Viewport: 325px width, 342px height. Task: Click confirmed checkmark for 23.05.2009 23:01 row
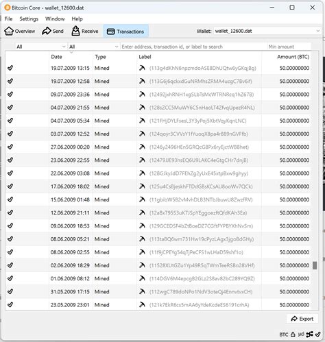10,304
